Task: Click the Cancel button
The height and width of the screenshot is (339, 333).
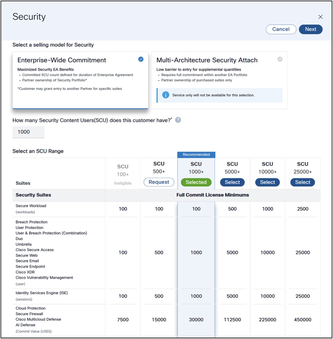Action: [x=280, y=29]
